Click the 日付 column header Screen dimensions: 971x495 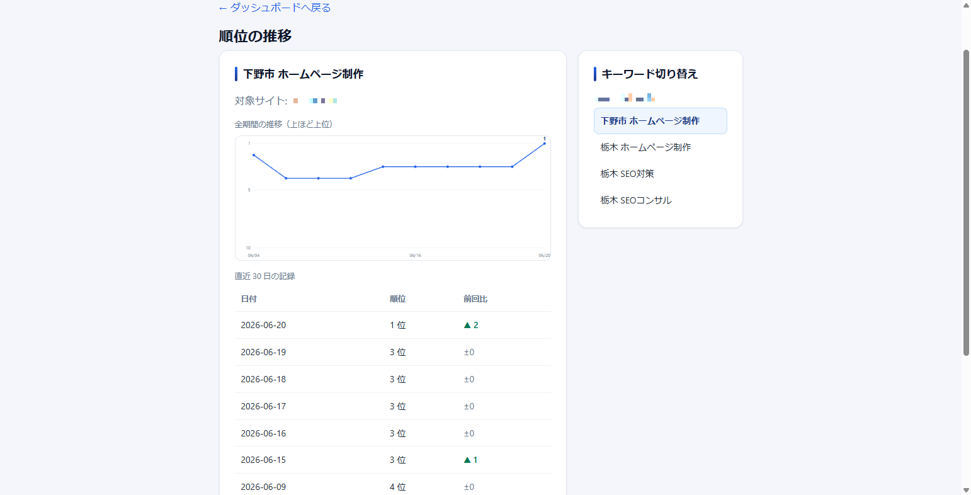click(249, 299)
